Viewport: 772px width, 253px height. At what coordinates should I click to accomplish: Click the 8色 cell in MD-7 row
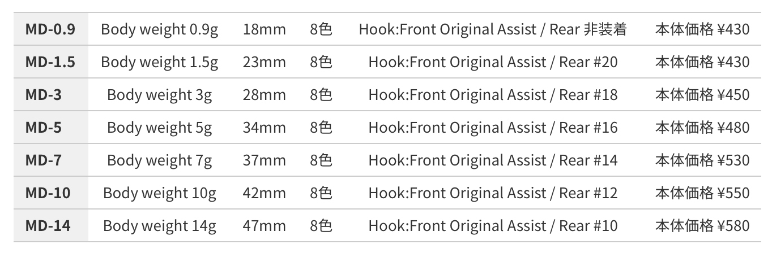321,160
